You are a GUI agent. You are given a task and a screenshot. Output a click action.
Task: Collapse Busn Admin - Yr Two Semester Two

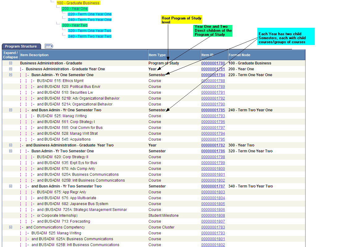click(10, 186)
